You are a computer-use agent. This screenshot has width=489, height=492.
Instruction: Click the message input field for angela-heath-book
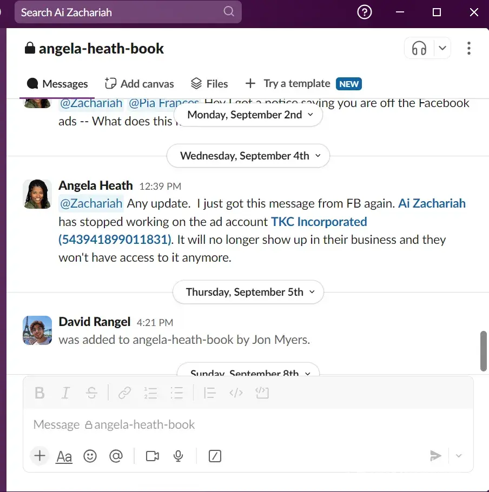(243, 425)
